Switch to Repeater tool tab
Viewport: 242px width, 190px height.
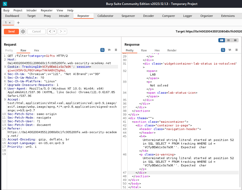[83, 16]
